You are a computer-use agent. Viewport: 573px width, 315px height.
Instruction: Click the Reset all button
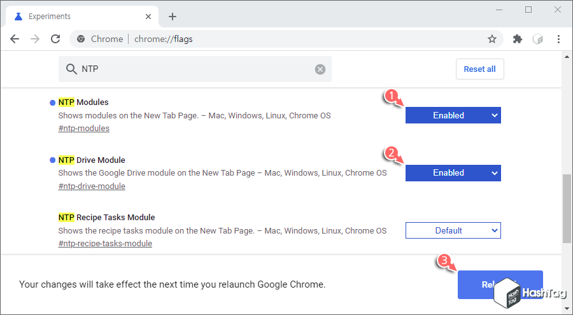(x=480, y=69)
